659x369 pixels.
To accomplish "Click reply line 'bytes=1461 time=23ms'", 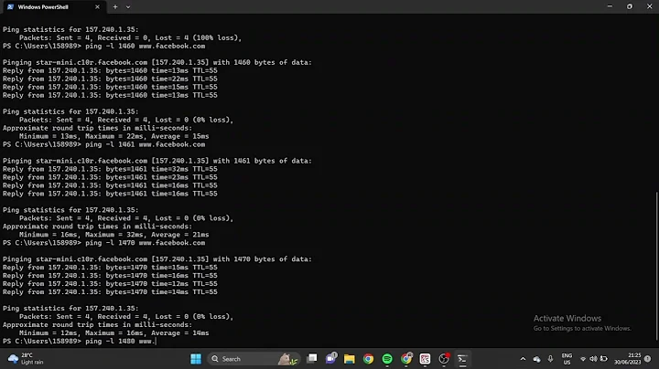I will coord(110,177).
